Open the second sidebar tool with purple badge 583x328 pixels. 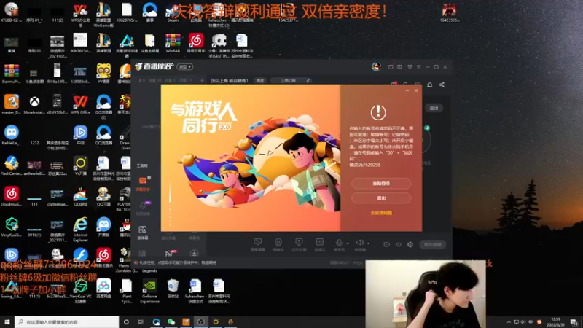pyautogui.click(x=143, y=208)
